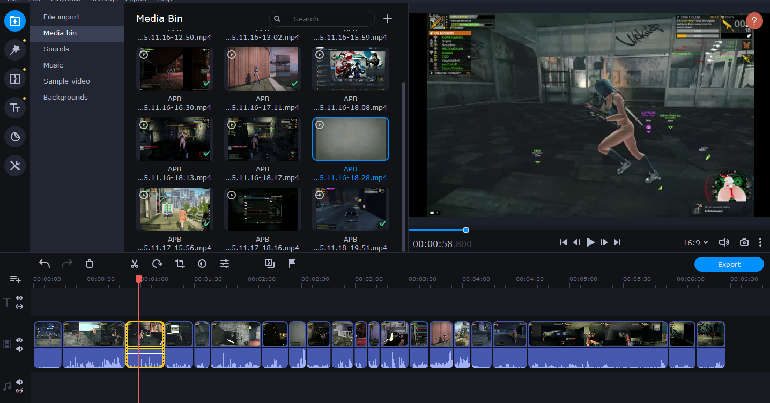Add a marker with the flag icon
770x403 pixels.
[292, 264]
